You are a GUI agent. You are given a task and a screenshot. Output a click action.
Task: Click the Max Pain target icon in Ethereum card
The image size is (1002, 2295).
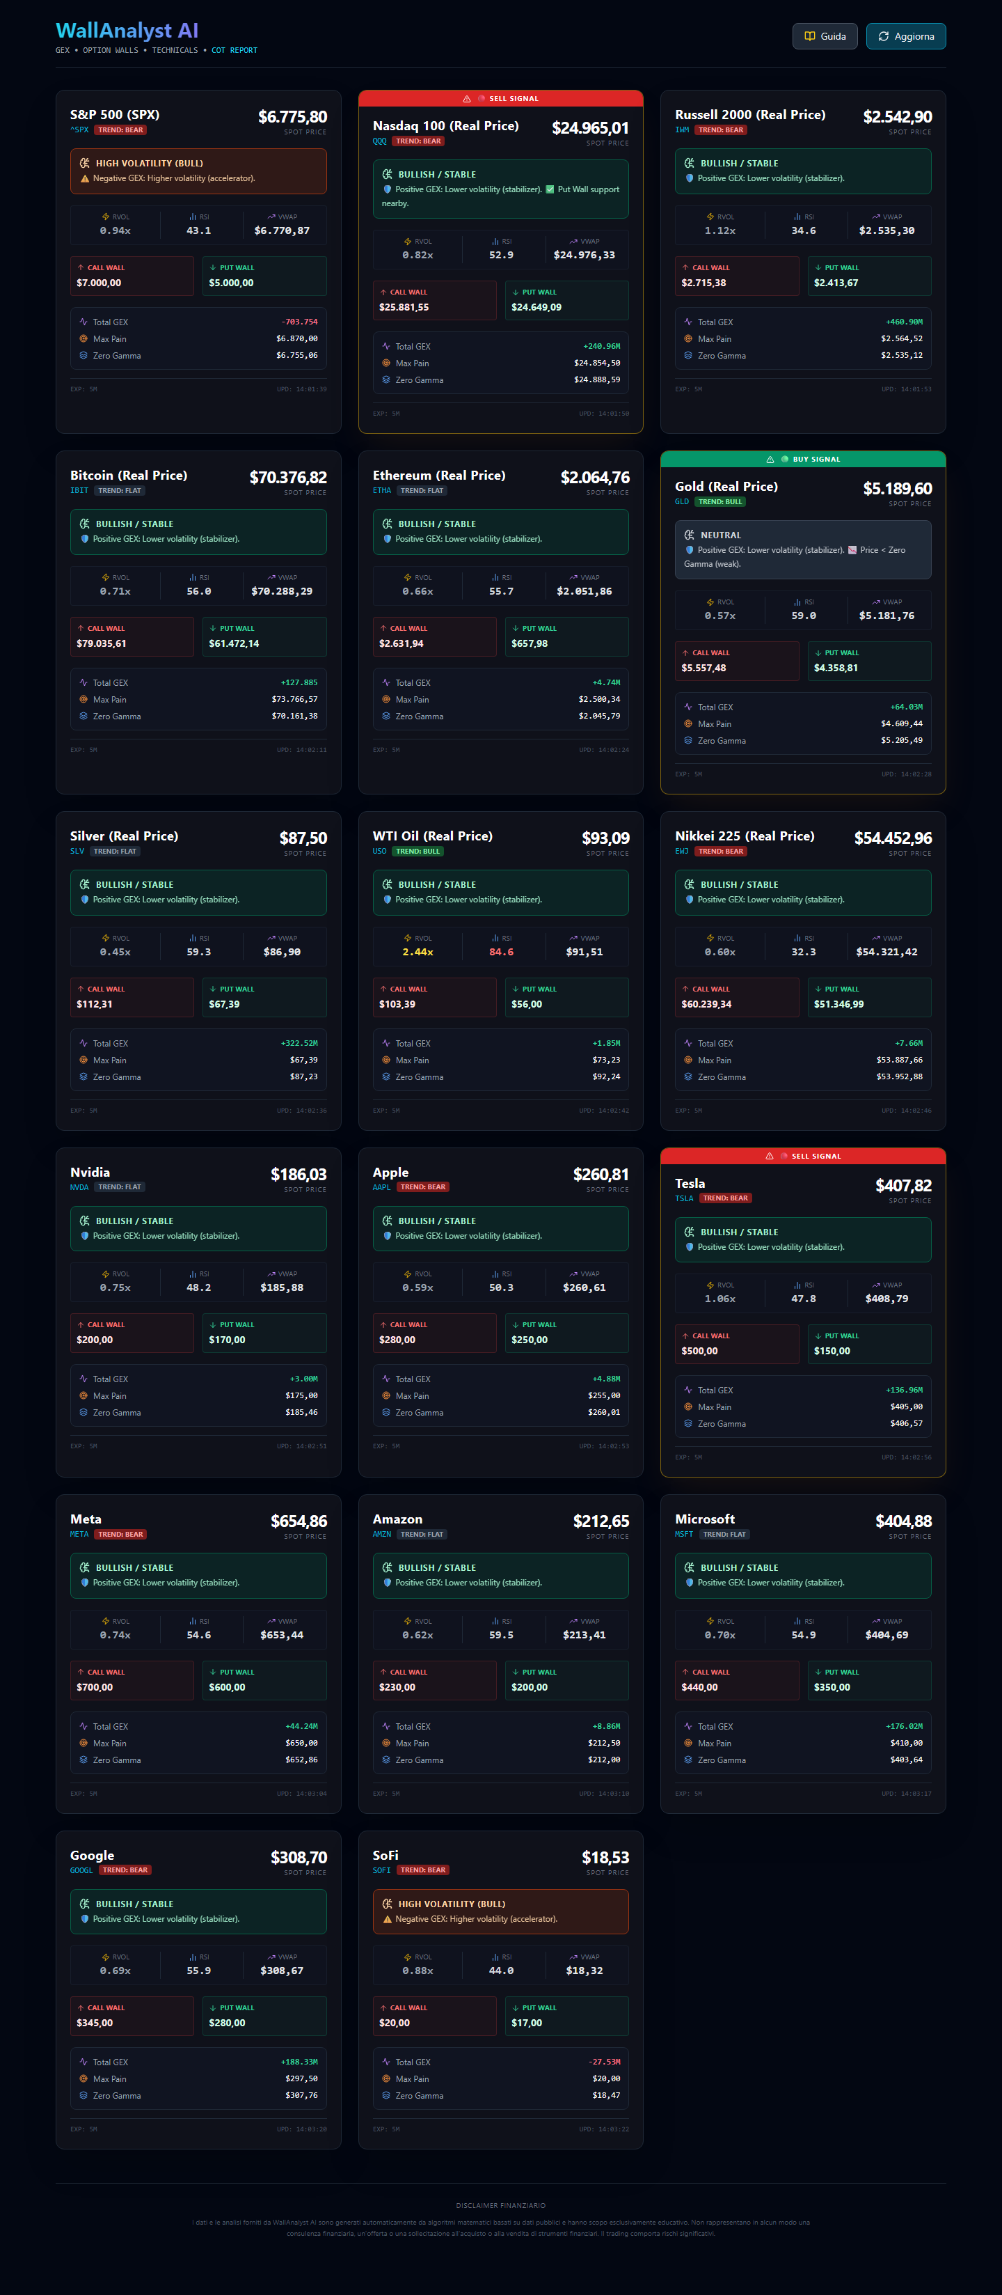click(385, 699)
